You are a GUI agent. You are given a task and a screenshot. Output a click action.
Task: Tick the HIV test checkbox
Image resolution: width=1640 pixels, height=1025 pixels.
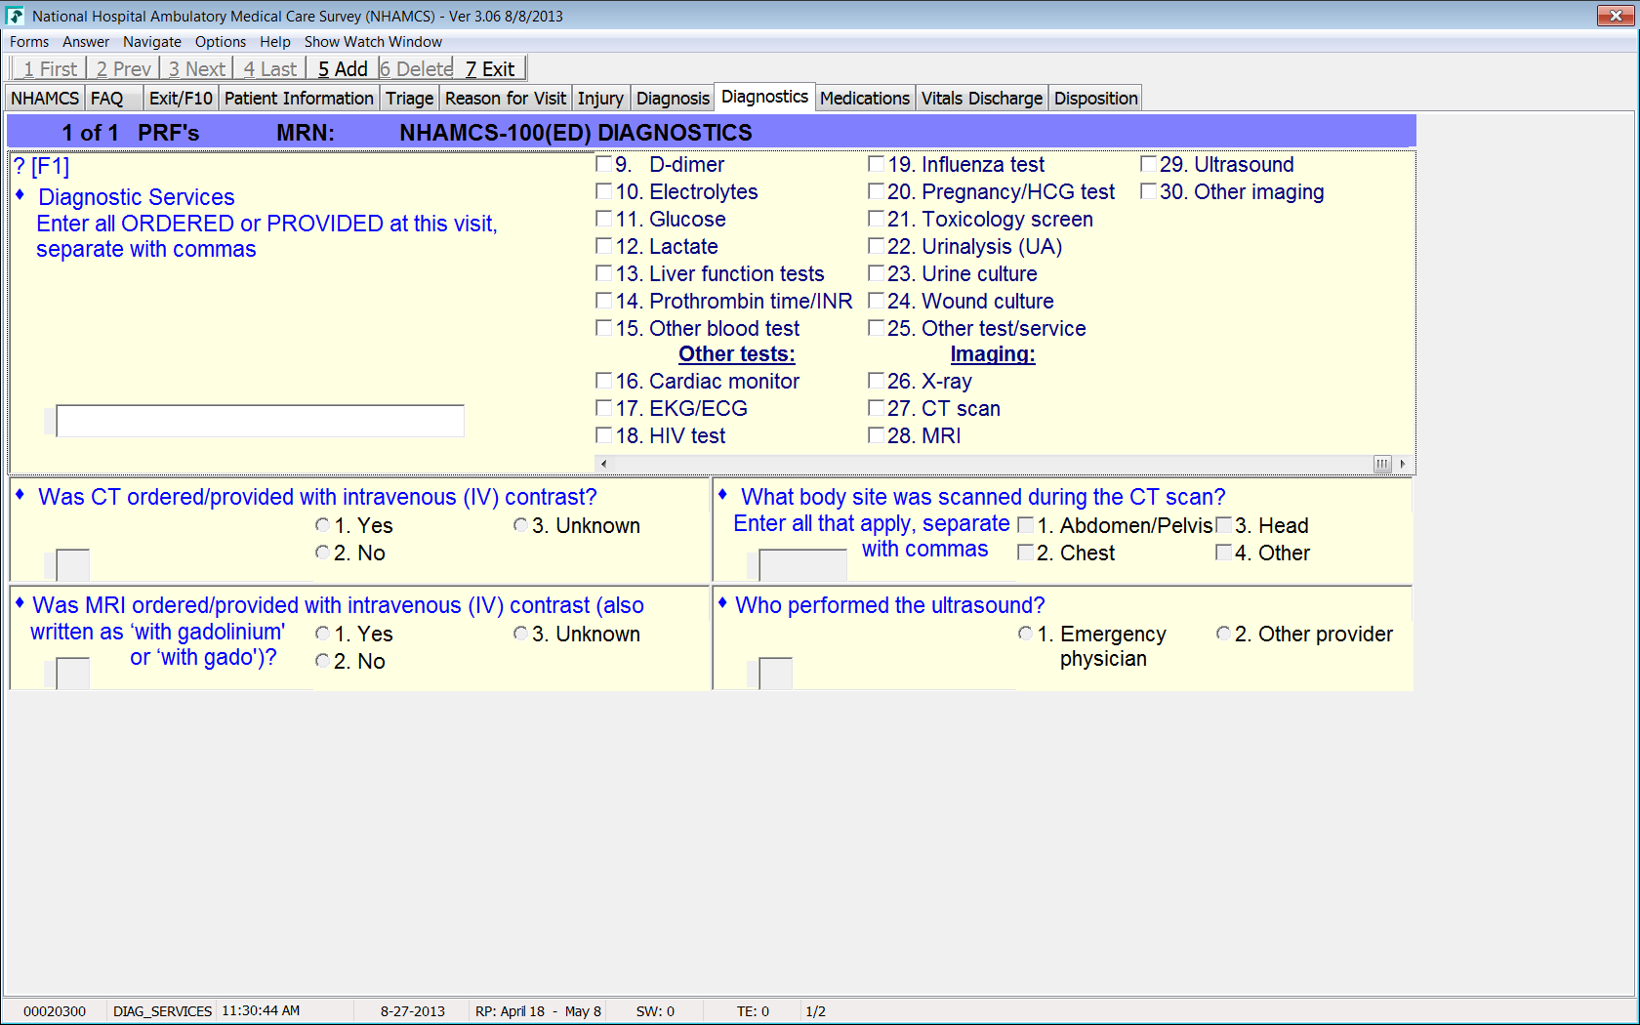(604, 435)
